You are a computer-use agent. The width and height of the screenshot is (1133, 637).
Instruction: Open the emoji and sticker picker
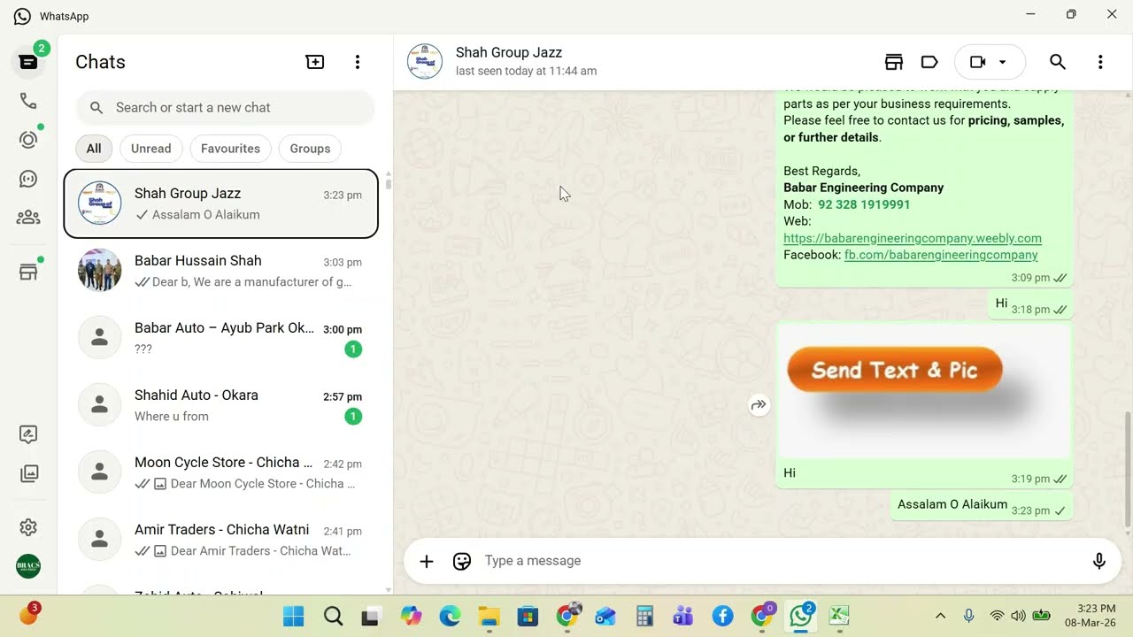[462, 561]
